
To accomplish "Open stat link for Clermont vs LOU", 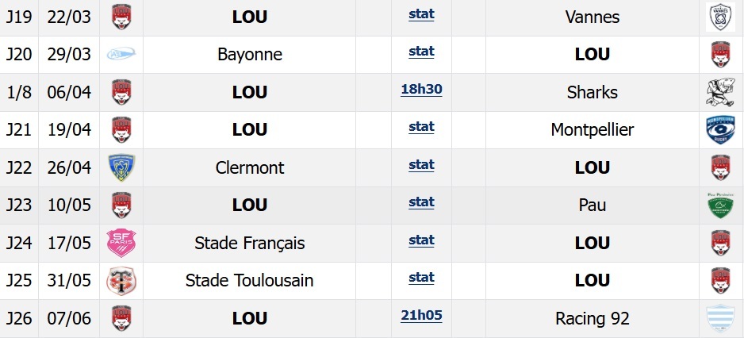I will tap(421, 165).
